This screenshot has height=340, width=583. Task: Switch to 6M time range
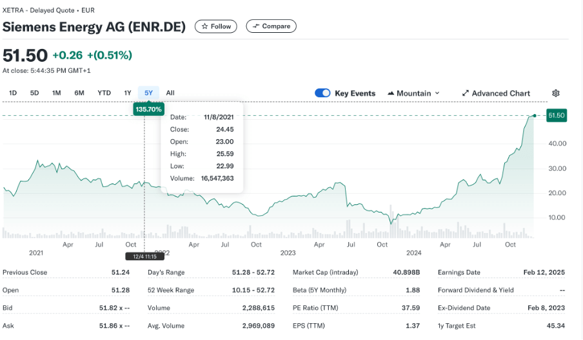pyautogui.click(x=79, y=93)
